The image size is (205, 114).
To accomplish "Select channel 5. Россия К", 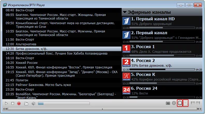I will tap(162, 78).
